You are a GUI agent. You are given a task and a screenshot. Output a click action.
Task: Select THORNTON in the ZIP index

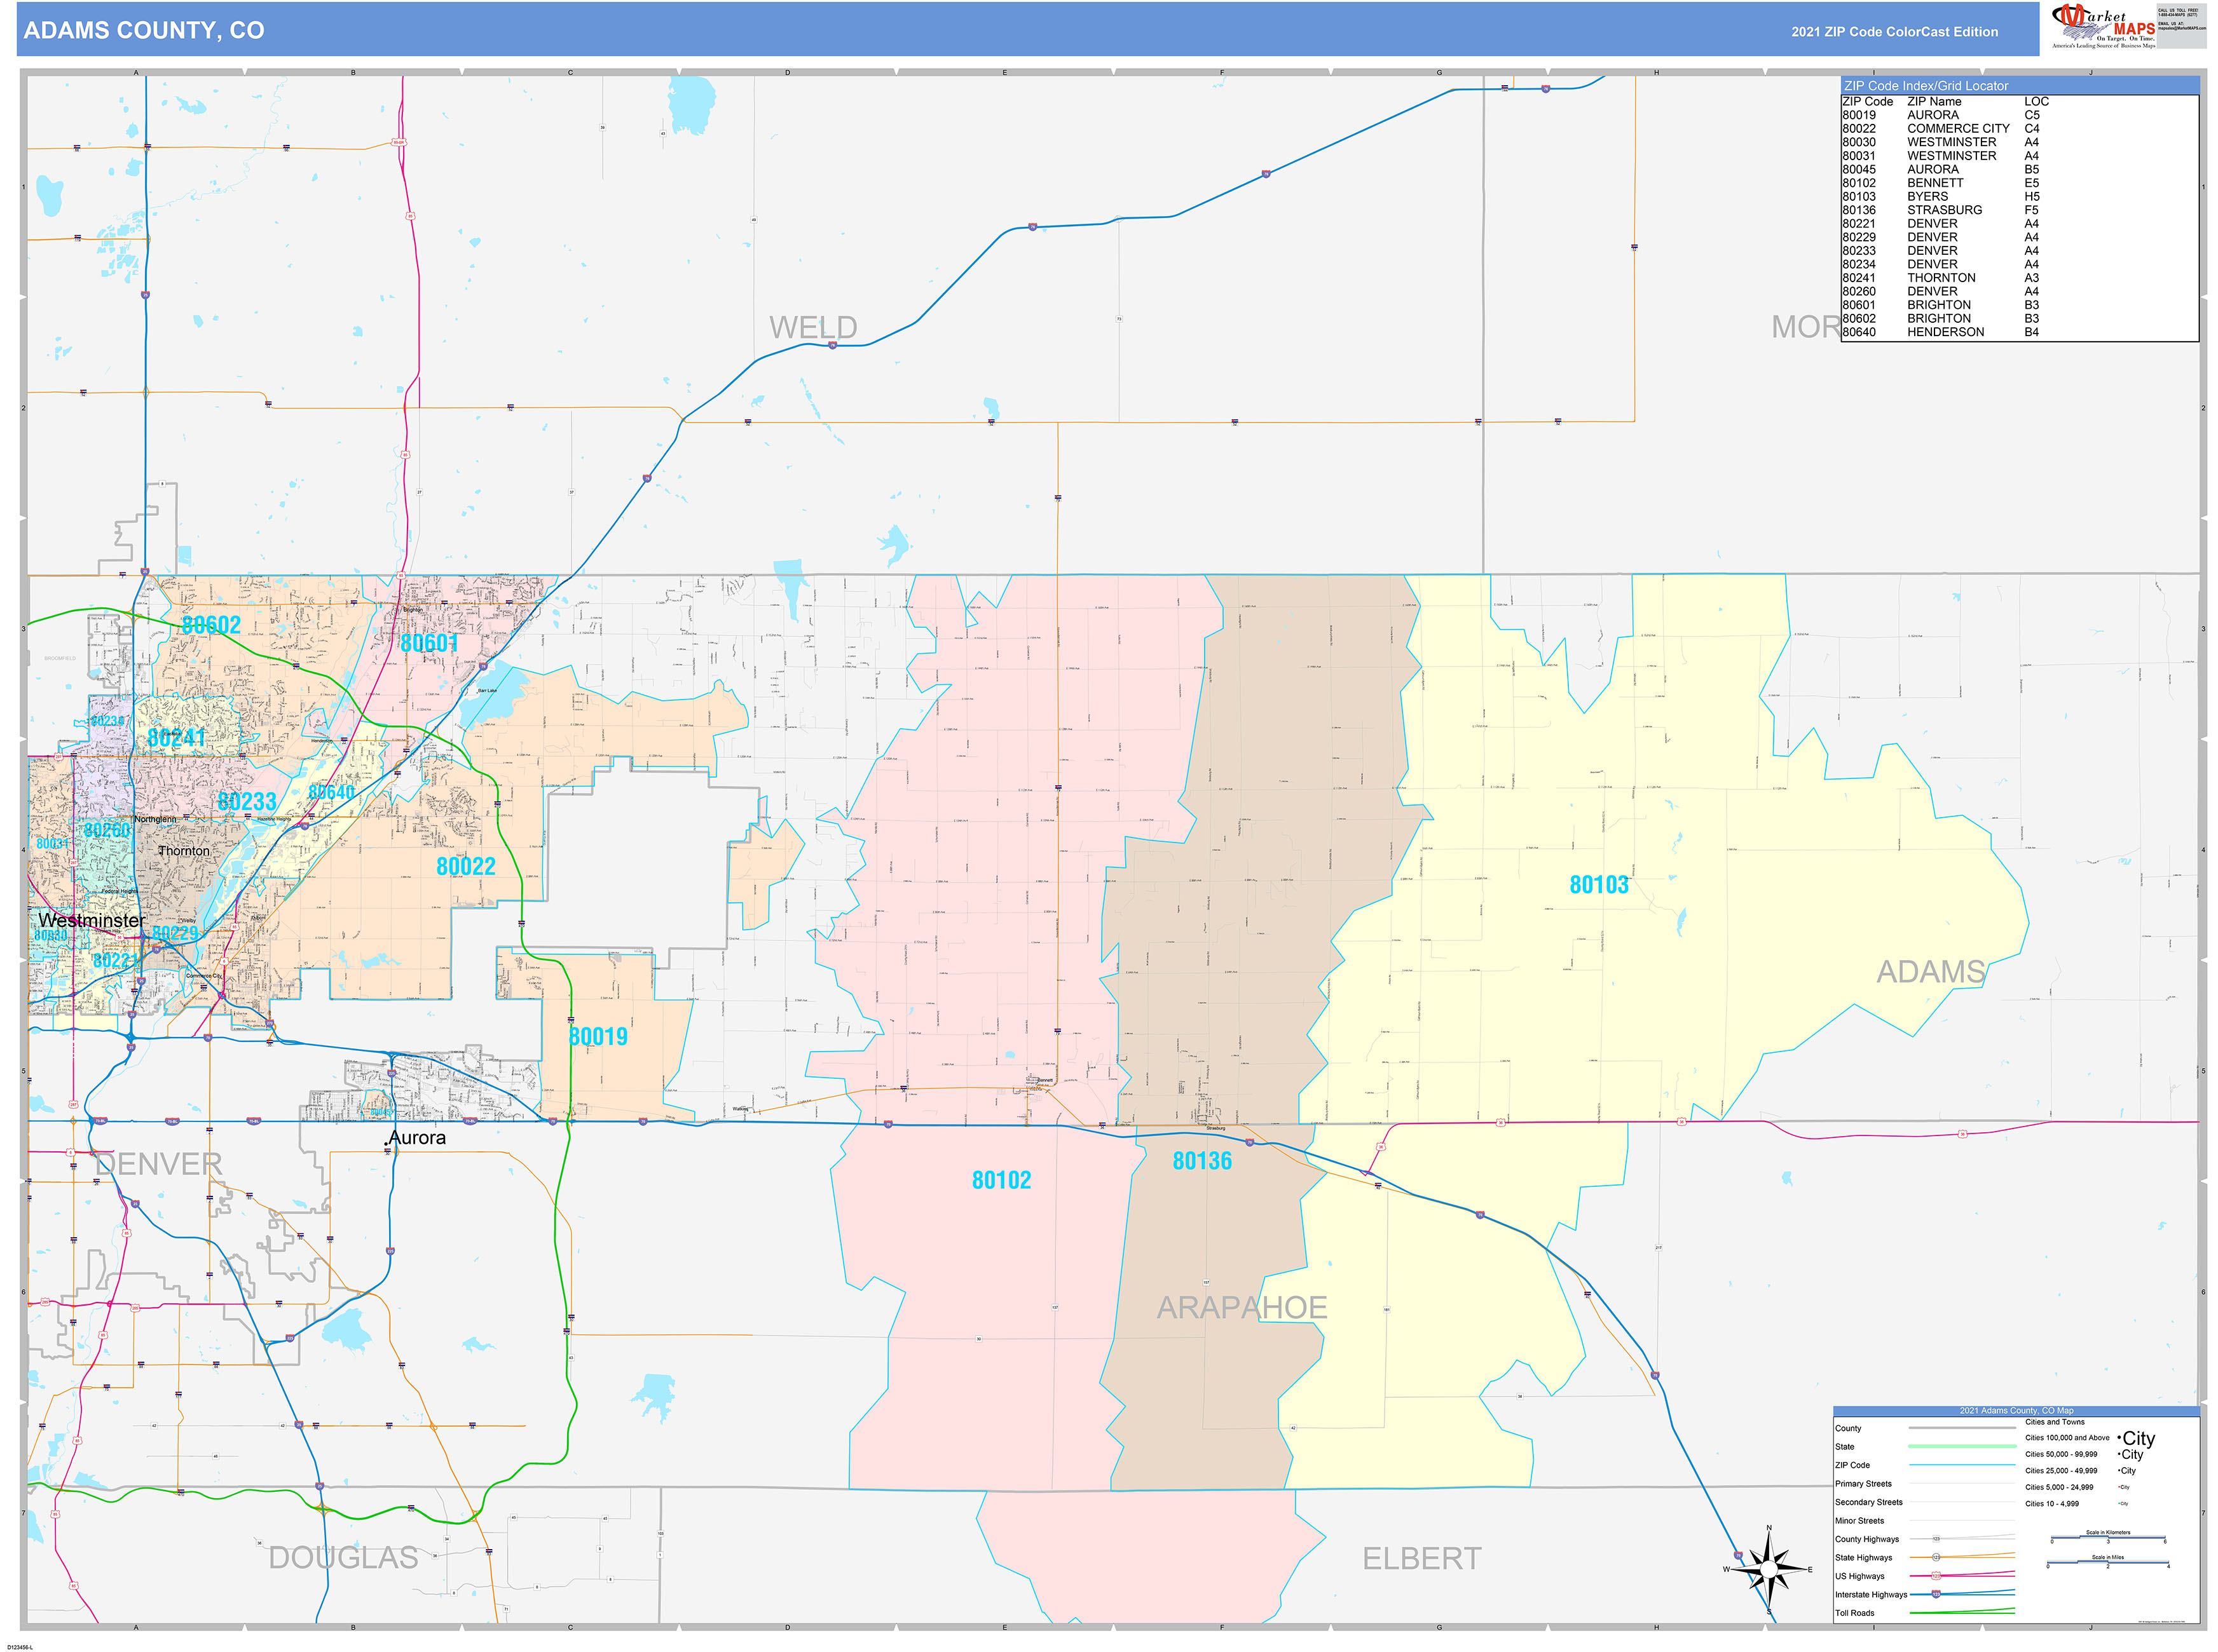click(x=1941, y=278)
